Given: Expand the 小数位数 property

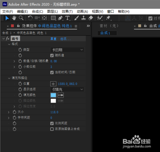Looking at the screenshot, I should pos(14,67).
